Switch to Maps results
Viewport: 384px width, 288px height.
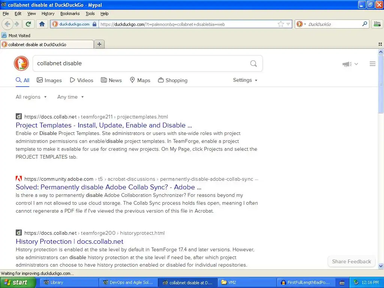[140, 80]
